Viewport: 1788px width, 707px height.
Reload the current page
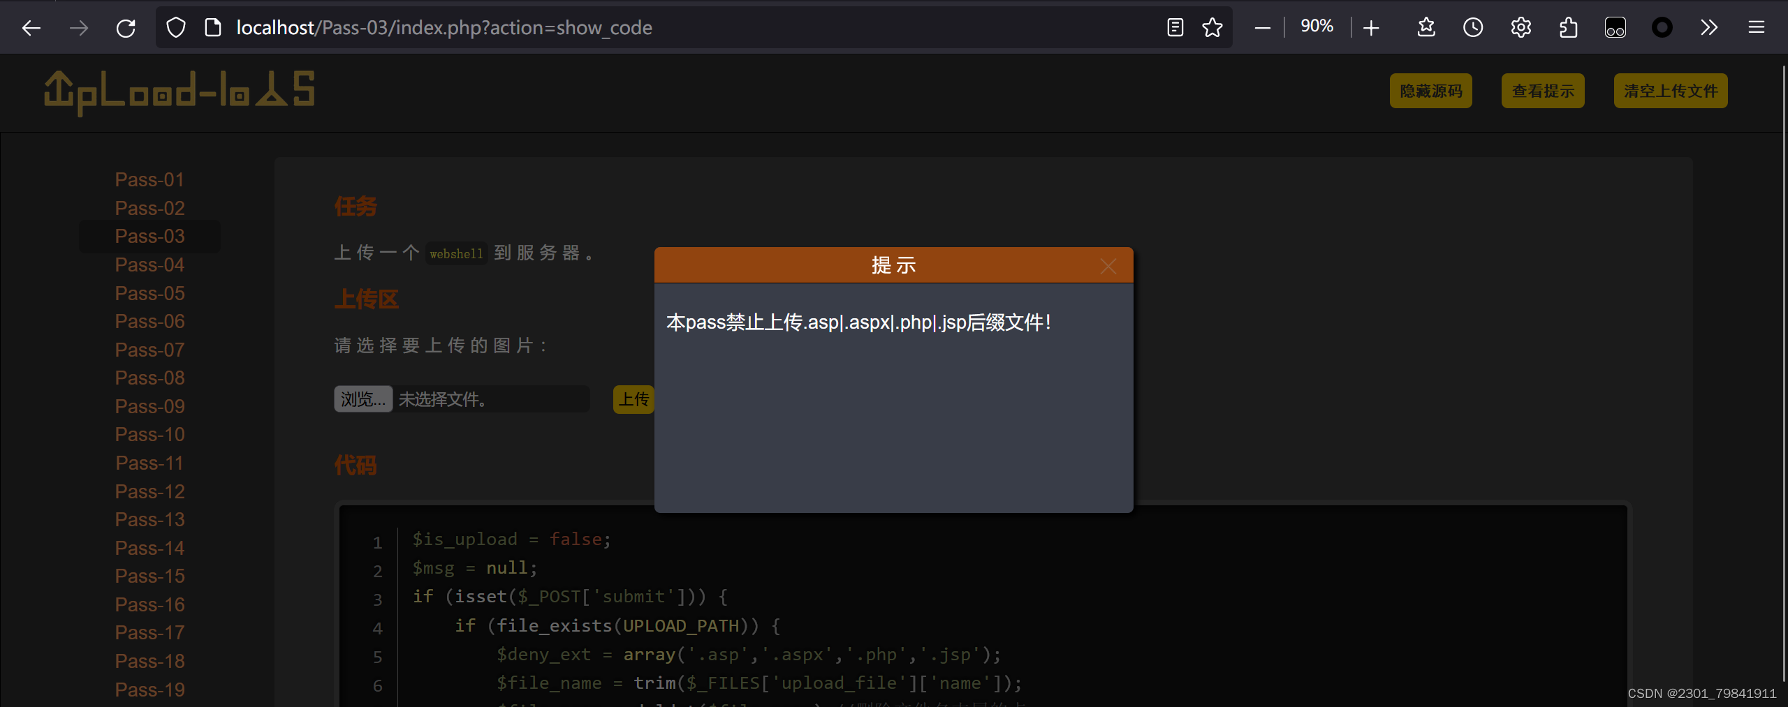[x=126, y=27]
